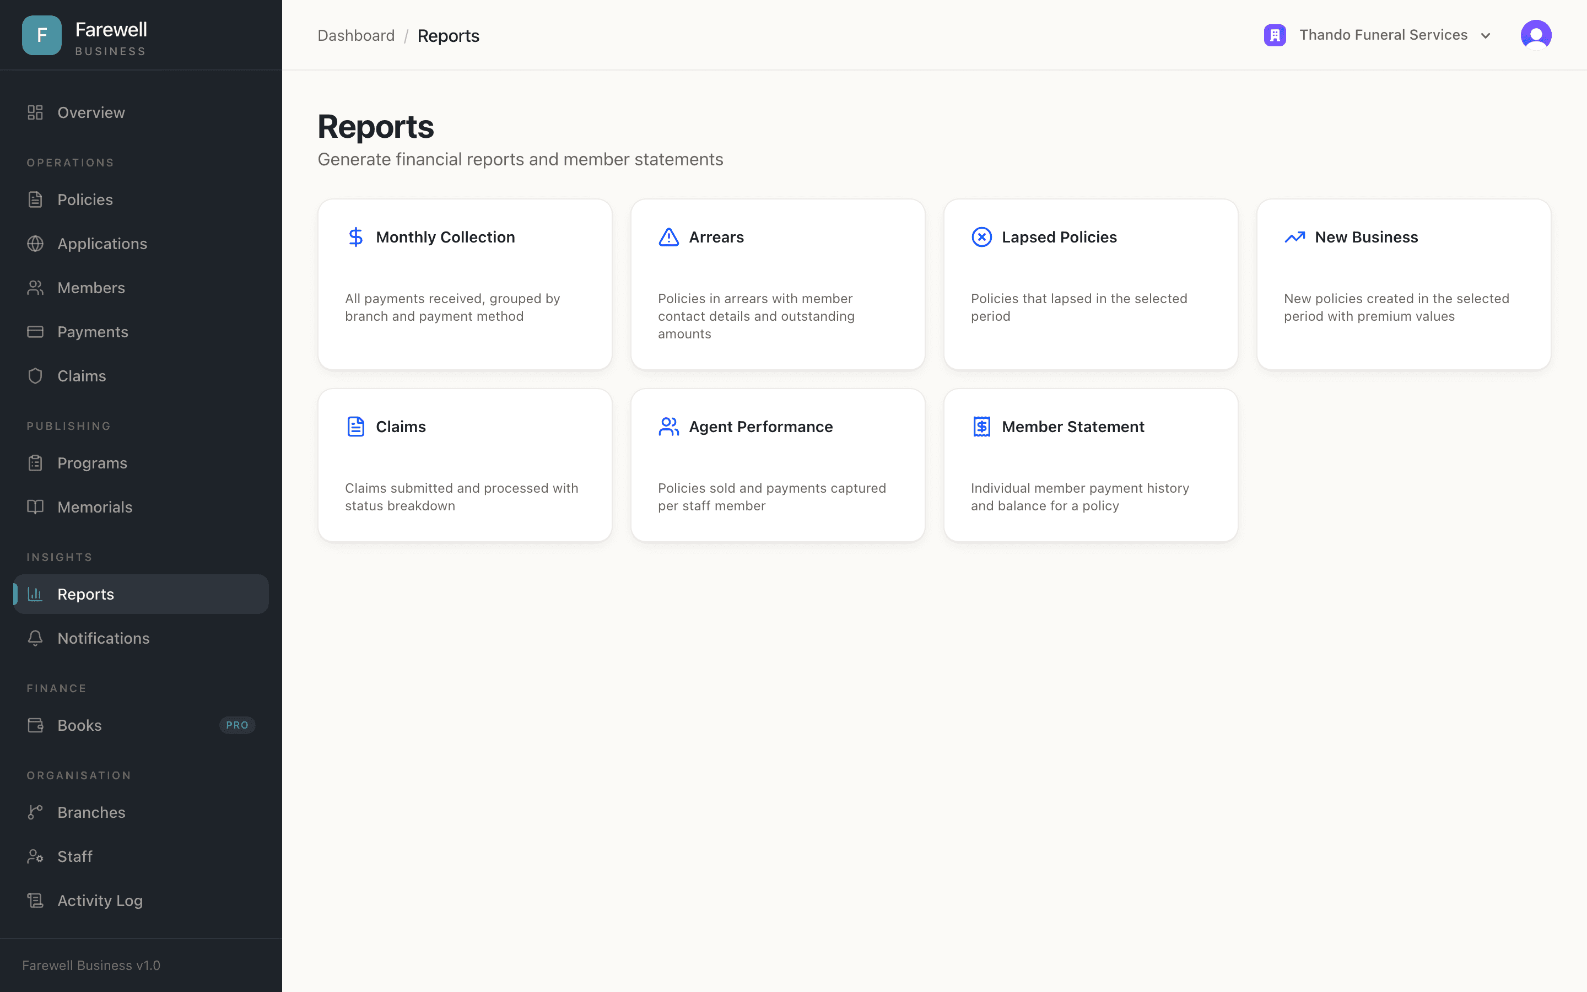
Task: Click the purple building organisation icon
Action: pos(1275,35)
